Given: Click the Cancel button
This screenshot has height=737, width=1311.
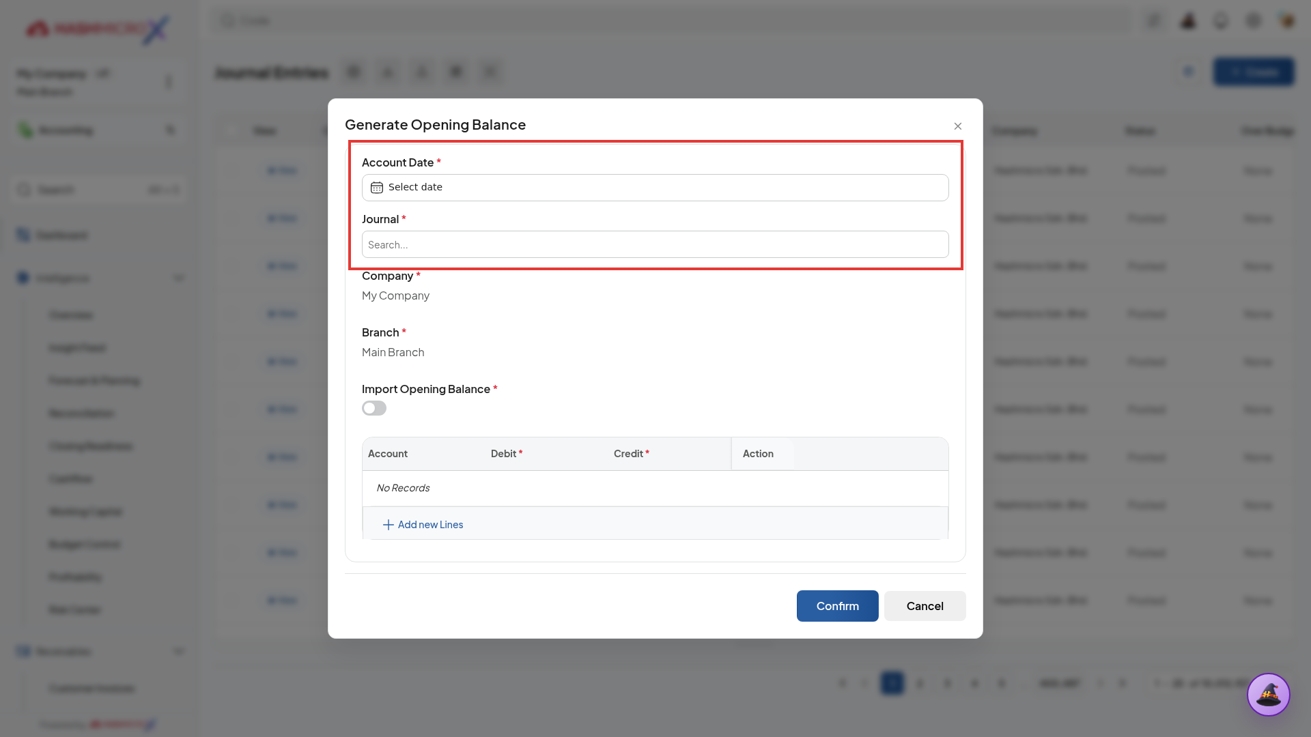Looking at the screenshot, I should click(925, 606).
